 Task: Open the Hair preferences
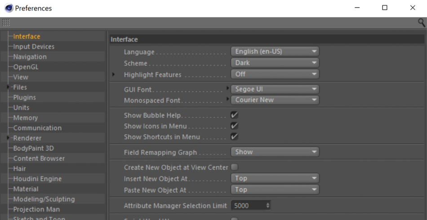coord(20,169)
